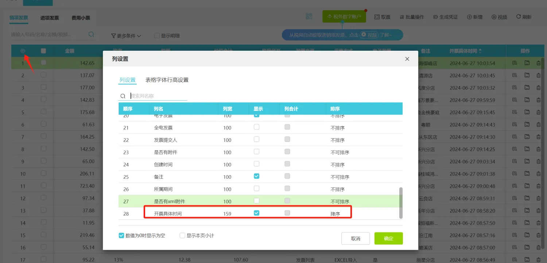This screenshot has height=263, width=547.
Task: Enable 显示 checkbox for 发票提交人
Action: pyautogui.click(x=256, y=139)
